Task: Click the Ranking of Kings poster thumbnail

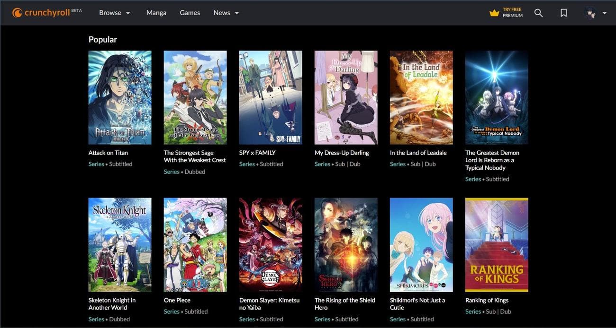Action: [x=496, y=244]
